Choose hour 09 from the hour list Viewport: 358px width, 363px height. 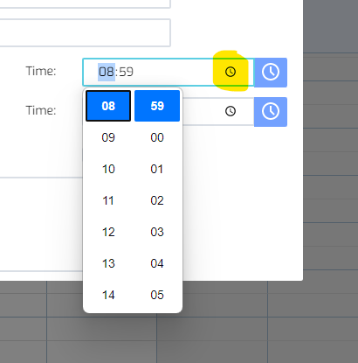(108, 137)
